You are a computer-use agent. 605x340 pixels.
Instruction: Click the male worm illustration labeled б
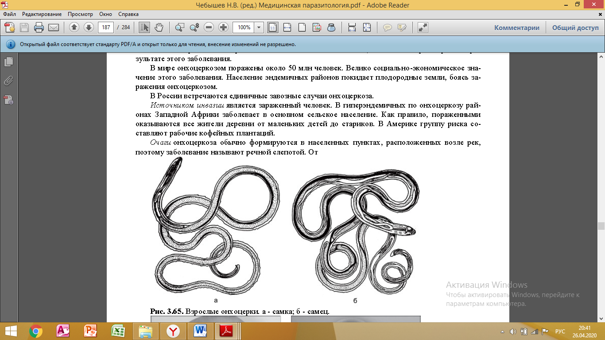(356, 232)
